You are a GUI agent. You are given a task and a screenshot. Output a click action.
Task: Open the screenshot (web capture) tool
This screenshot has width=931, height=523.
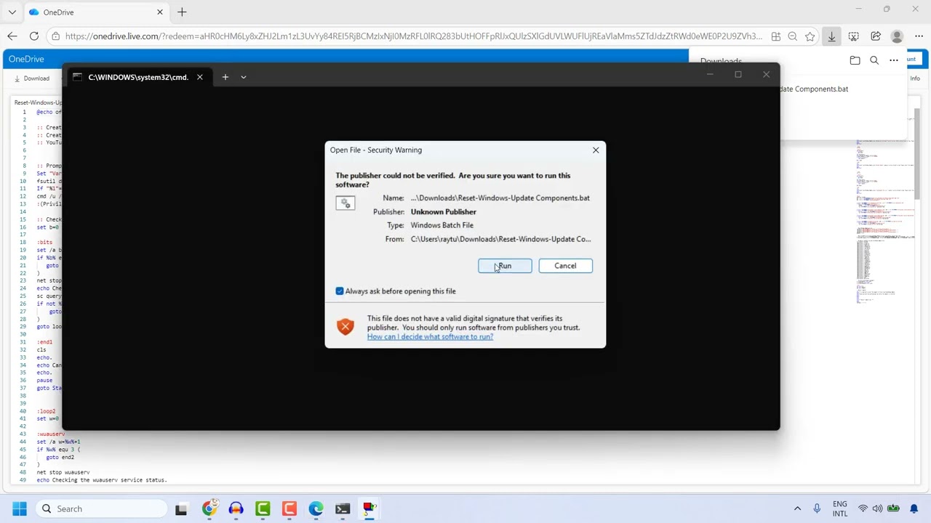[x=854, y=36]
